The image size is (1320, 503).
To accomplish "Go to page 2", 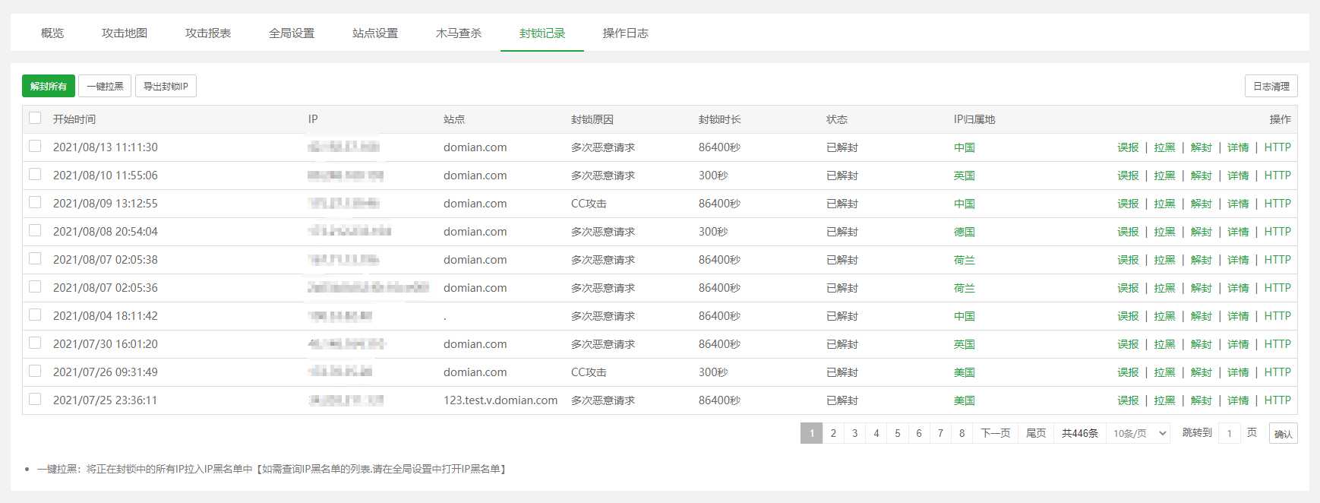I will pyautogui.click(x=833, y=433).
